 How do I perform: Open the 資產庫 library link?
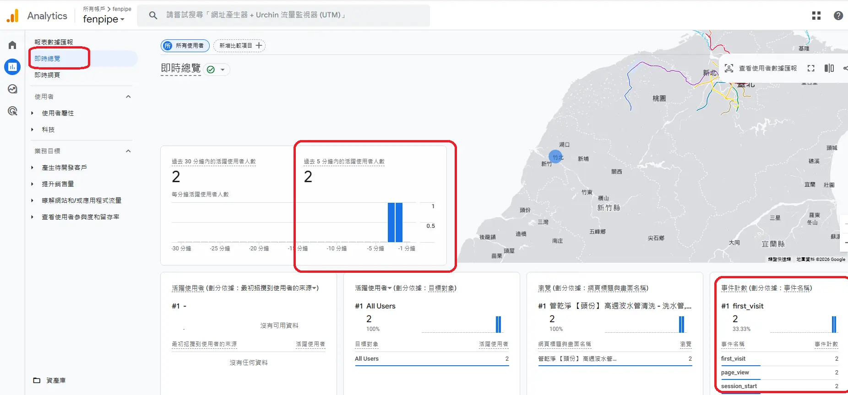pos(56,380)
